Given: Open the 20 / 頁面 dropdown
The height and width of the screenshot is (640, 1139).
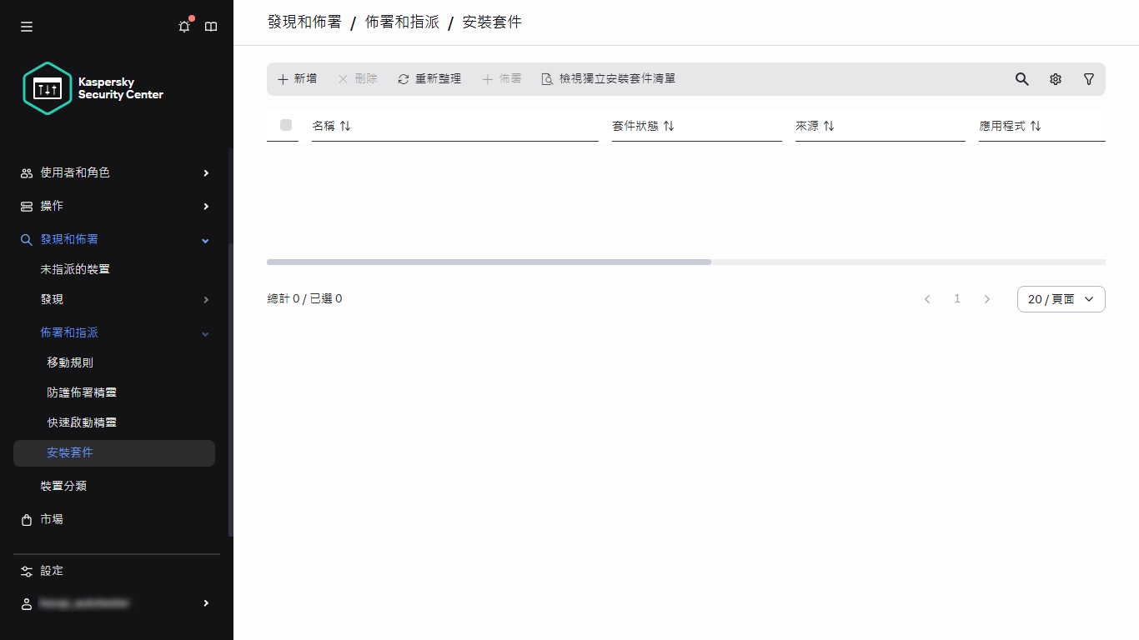Looking at the screenshot, I should click(x=1061, y=298).
